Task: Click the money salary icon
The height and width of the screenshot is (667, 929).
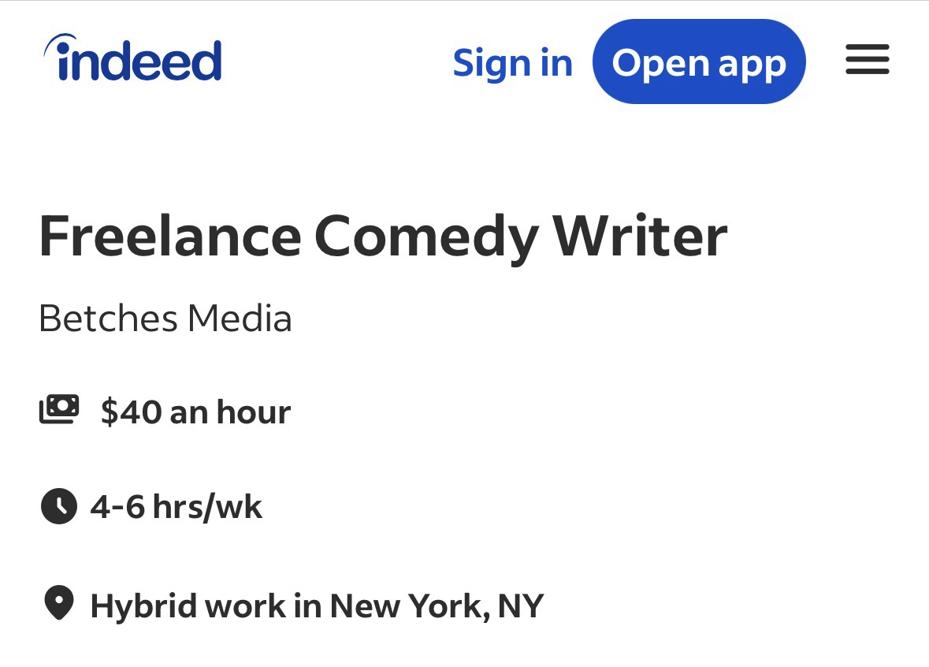Action: [59, 410]
